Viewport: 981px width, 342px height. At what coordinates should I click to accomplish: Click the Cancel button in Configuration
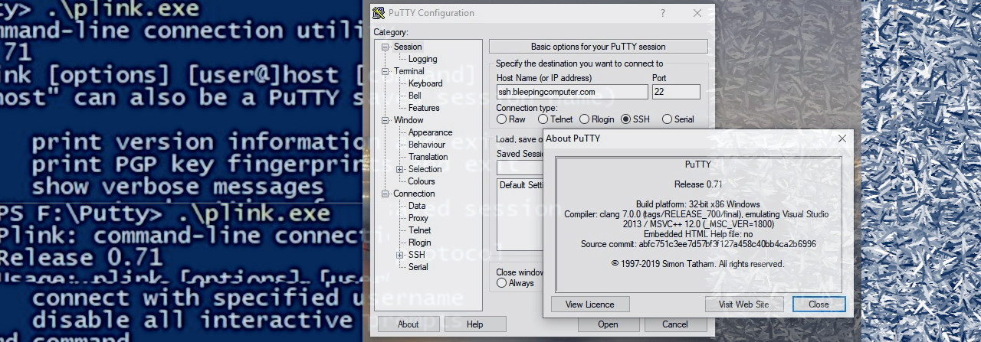click(x=674, y=324)
